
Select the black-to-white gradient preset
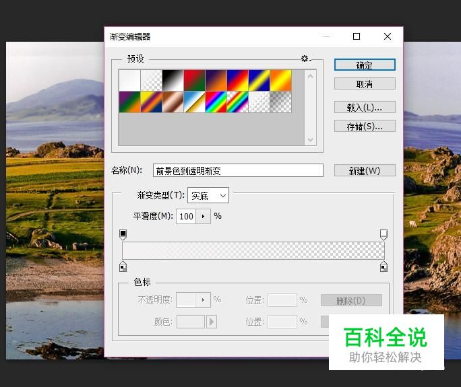tap(173, 80)
